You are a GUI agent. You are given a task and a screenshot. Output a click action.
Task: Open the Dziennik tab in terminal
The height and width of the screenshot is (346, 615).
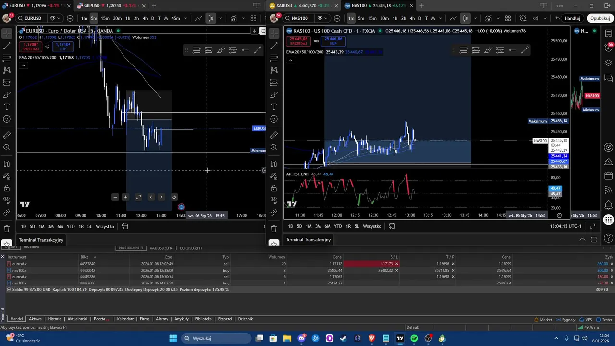245,319
